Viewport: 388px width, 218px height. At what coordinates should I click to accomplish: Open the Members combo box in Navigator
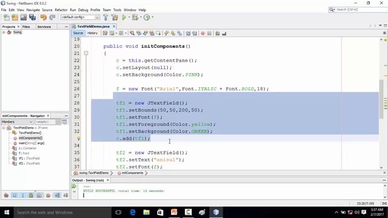click(x=18, y=122)
